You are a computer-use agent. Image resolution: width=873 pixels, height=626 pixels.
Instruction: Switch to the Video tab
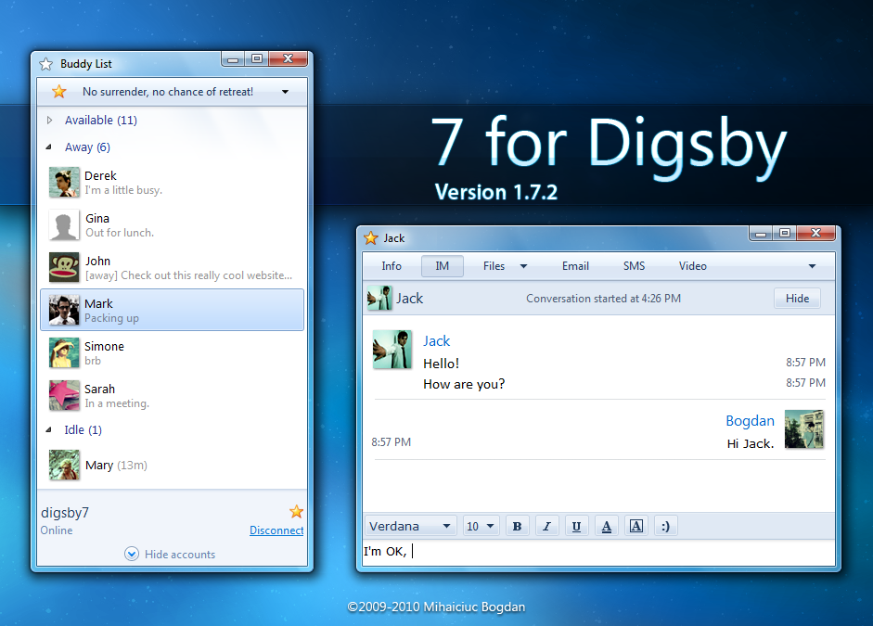[x=693, y=266]
